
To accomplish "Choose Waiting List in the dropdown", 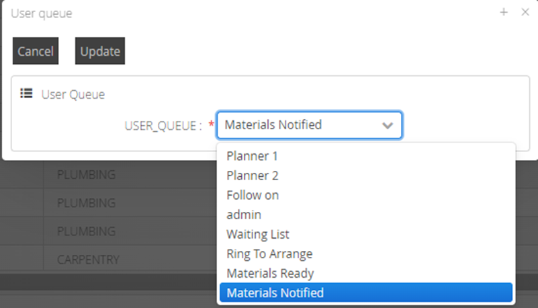I will 258,234.
